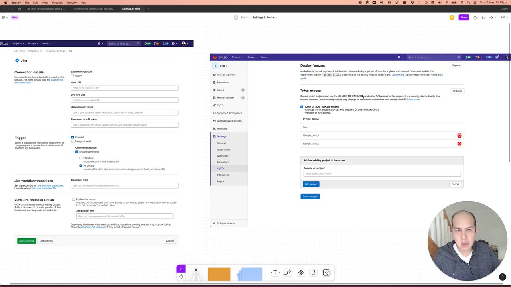Open Security & Compliance in sidebar

click(229, 113)
